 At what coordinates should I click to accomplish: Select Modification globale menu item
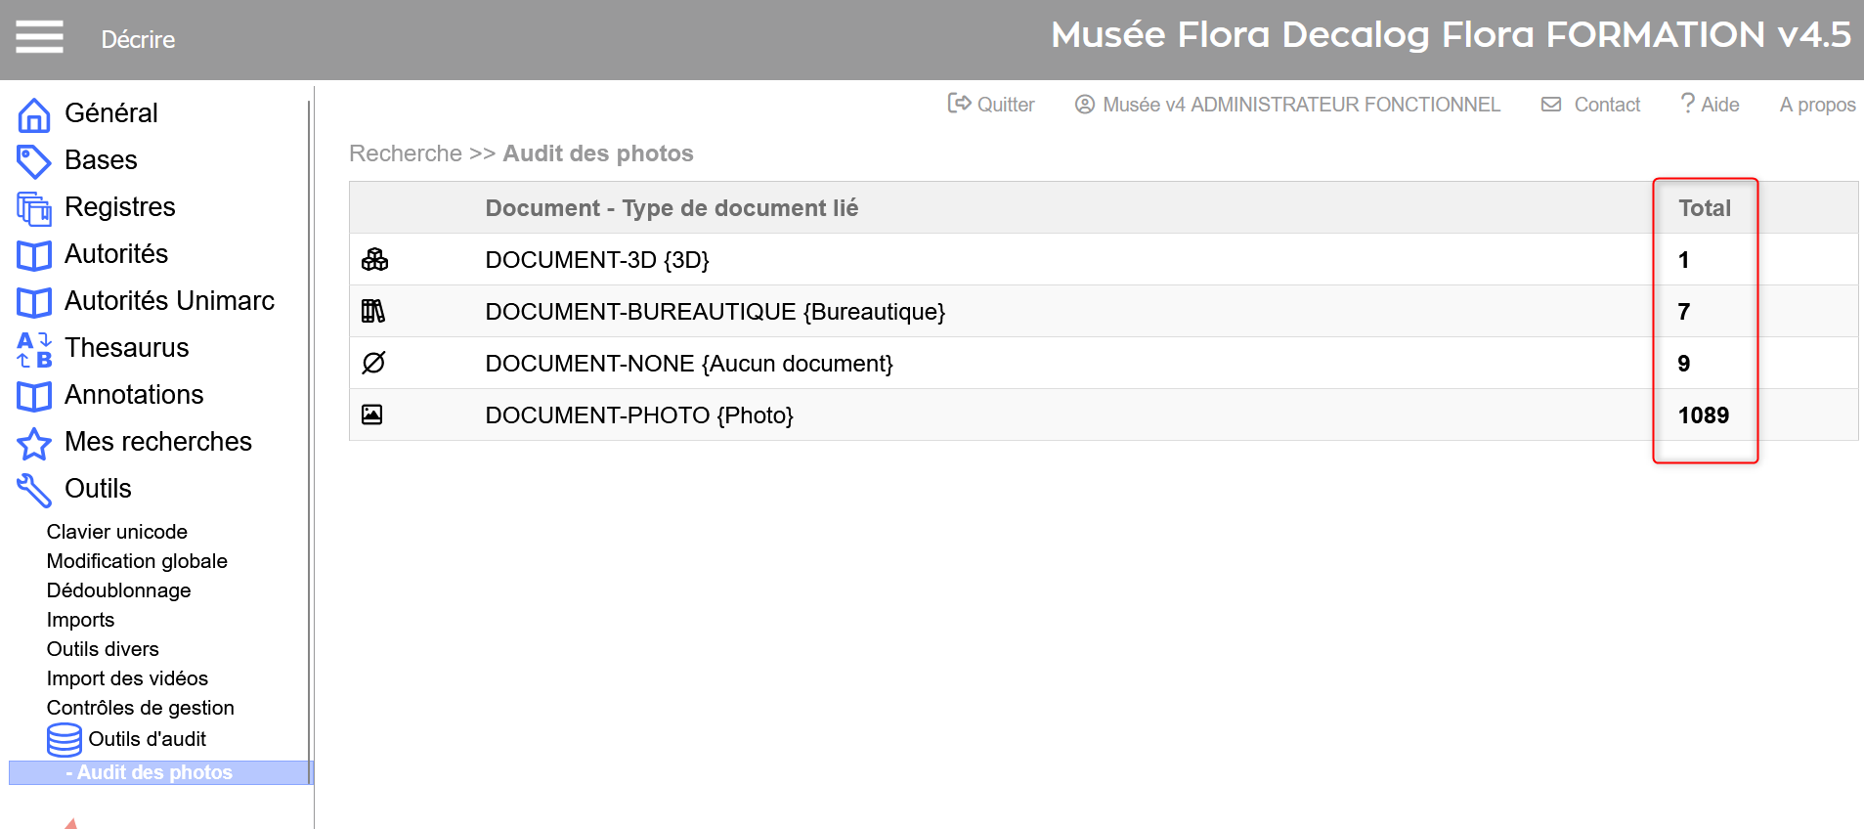pos(137,561)
